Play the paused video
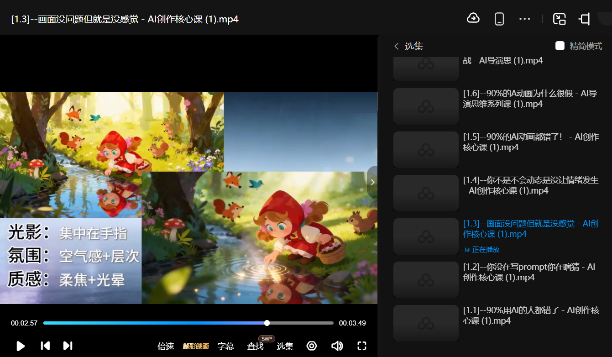612x357 pixels. 21,346
